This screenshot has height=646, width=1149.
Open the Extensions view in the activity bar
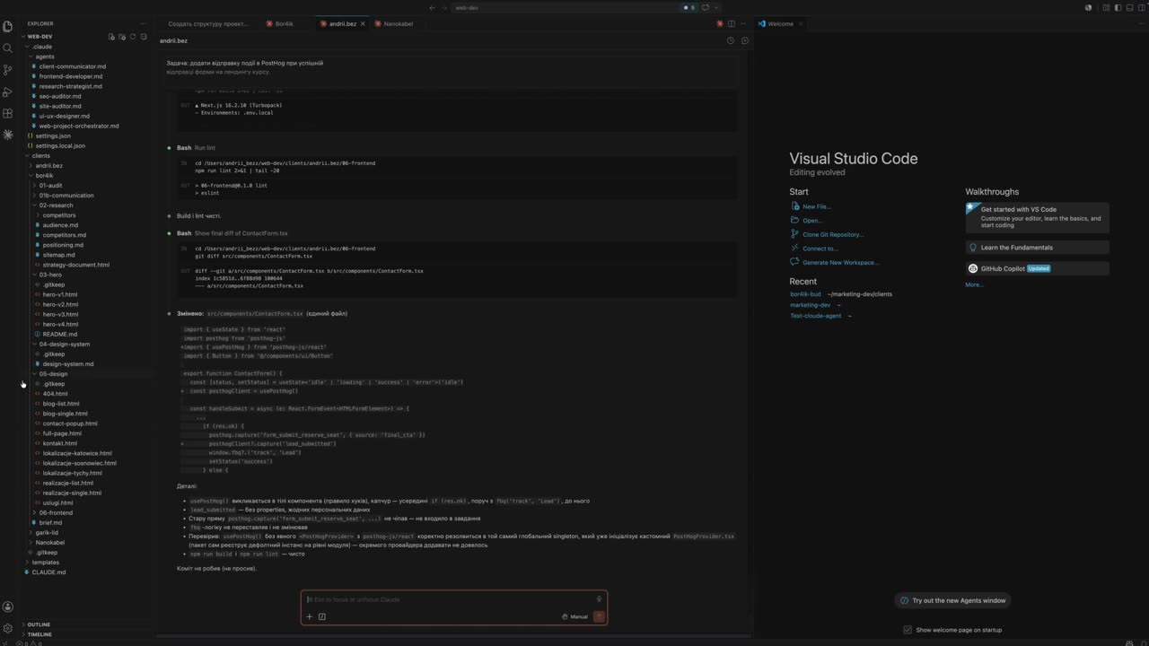8,113
